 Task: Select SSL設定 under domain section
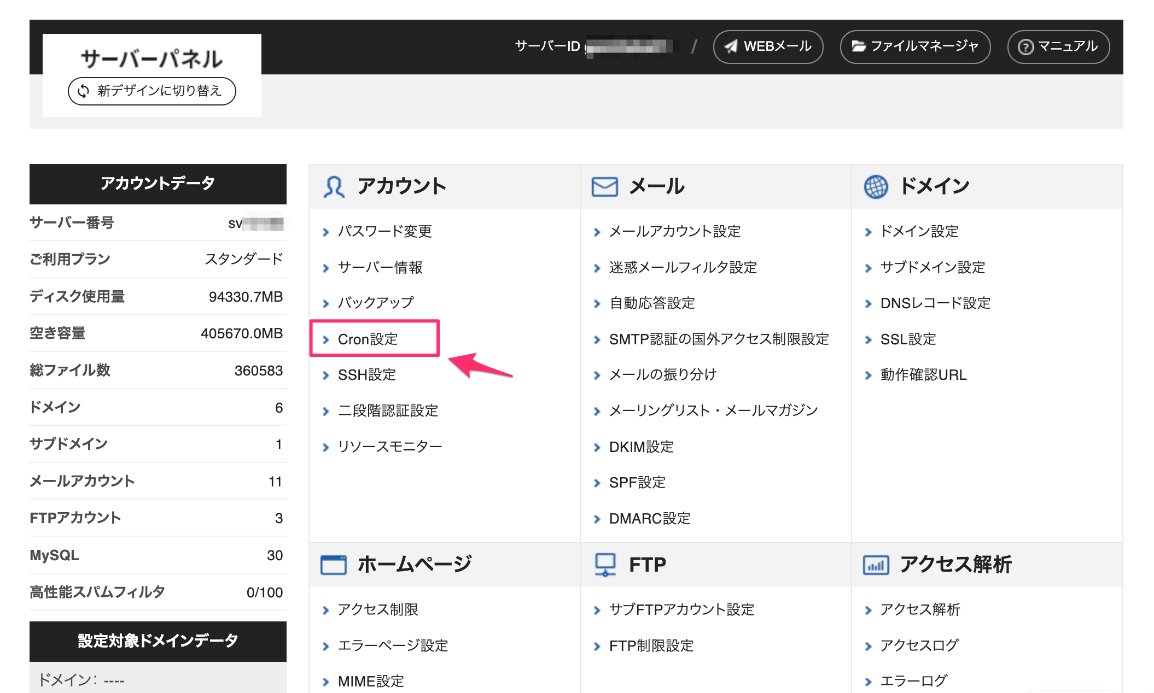point(908,339)
